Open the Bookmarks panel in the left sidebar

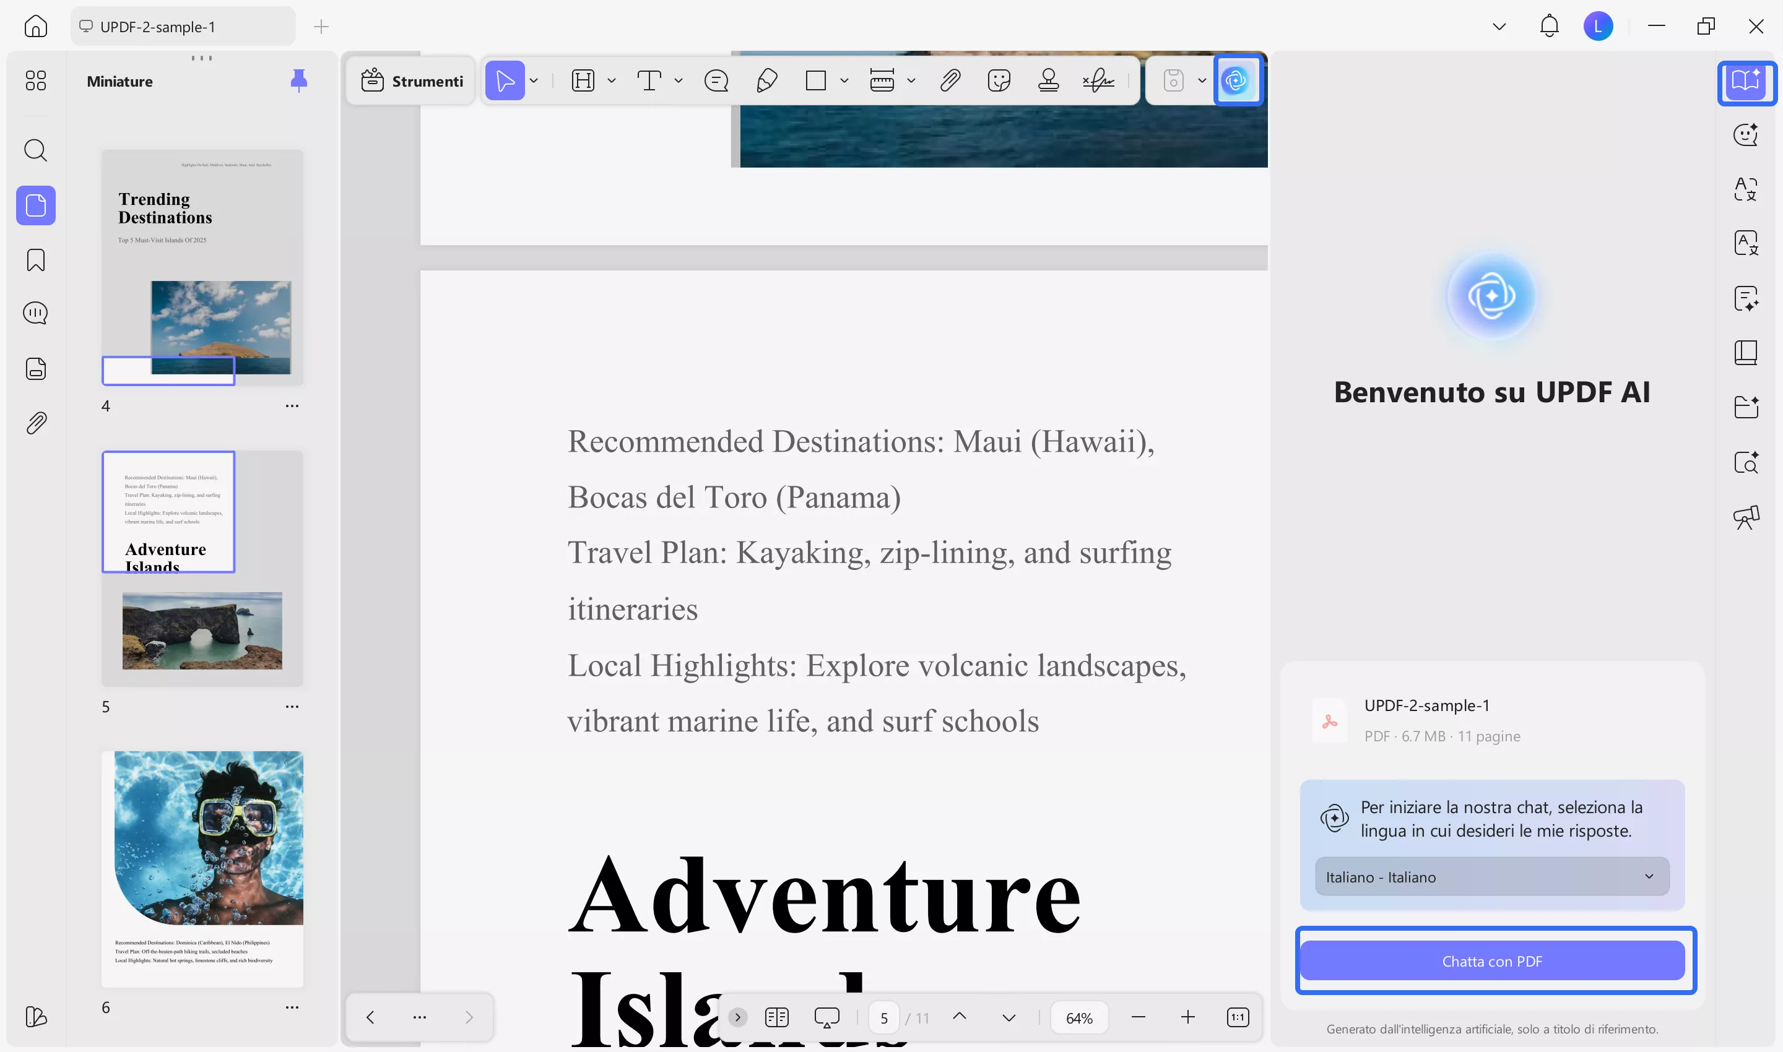point(35,260)
